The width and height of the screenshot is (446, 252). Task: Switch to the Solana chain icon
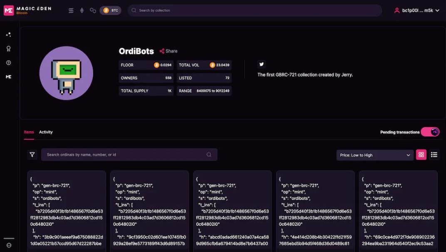(71, 10)
